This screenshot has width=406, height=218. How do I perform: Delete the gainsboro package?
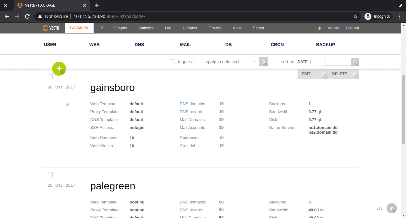(343, 74)
